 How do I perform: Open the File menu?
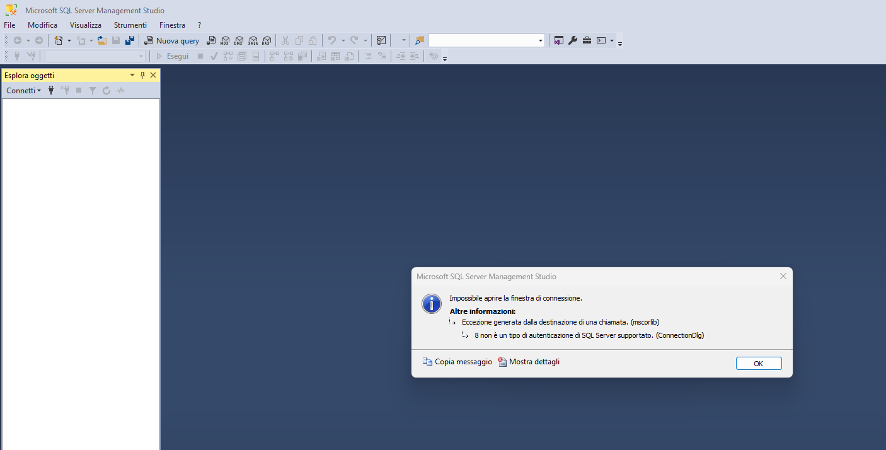(9, 25)
